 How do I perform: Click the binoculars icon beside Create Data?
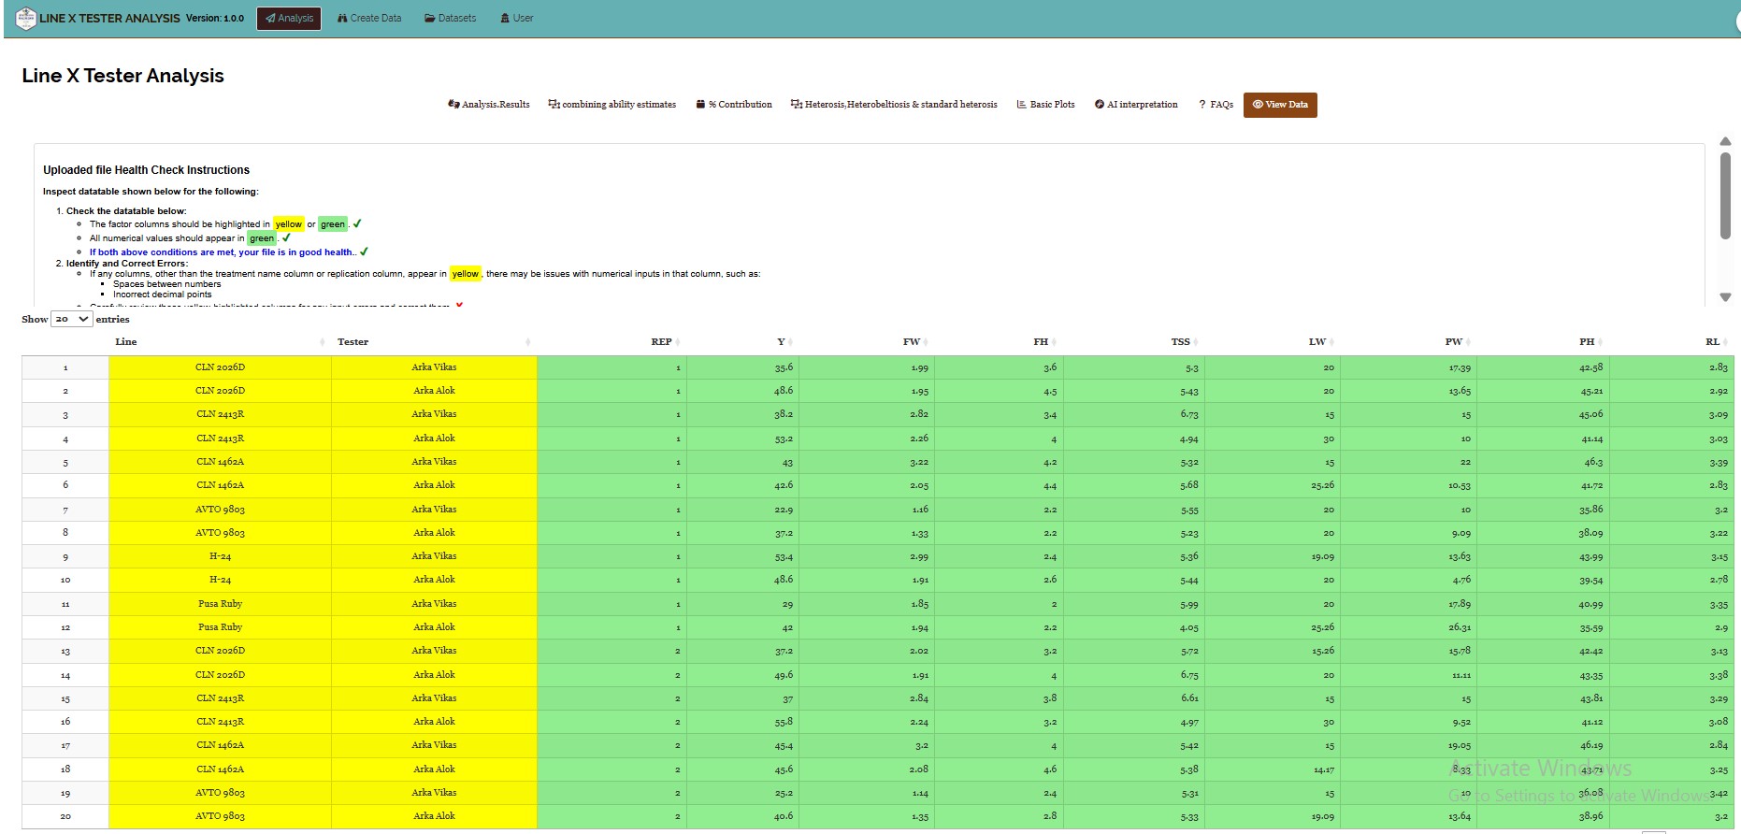click(x=342, y=19)
